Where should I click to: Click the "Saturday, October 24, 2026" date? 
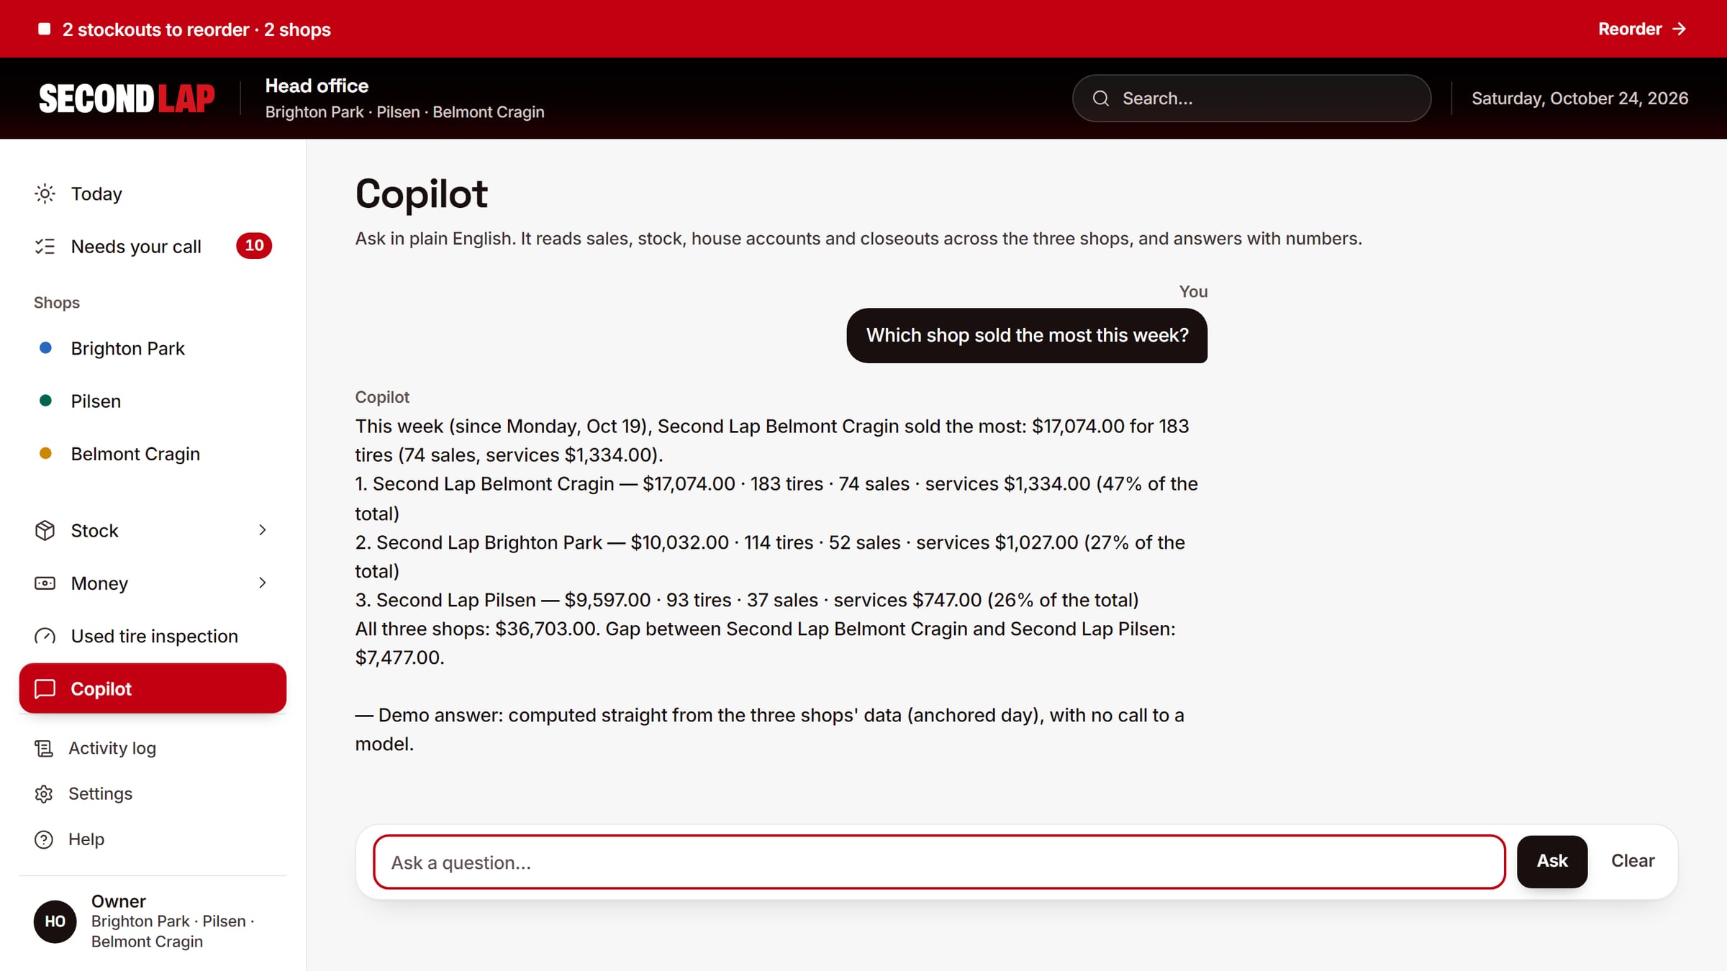click(x=1579, y=99)
